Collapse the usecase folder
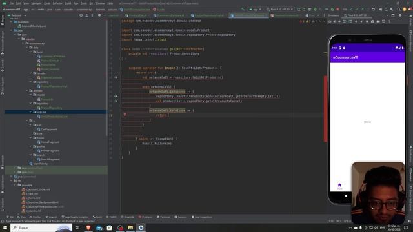The width and height of the screenshot is (413, 232). (31, 112)
